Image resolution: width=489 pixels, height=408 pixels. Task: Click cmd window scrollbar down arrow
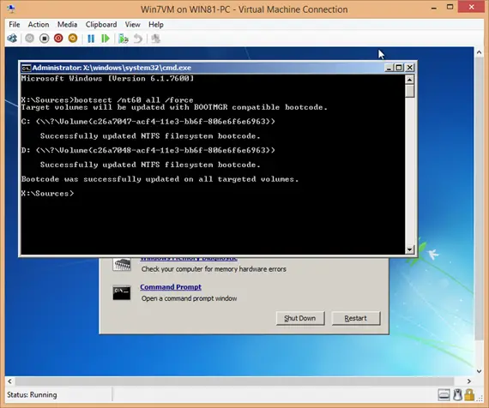(409, 249)
